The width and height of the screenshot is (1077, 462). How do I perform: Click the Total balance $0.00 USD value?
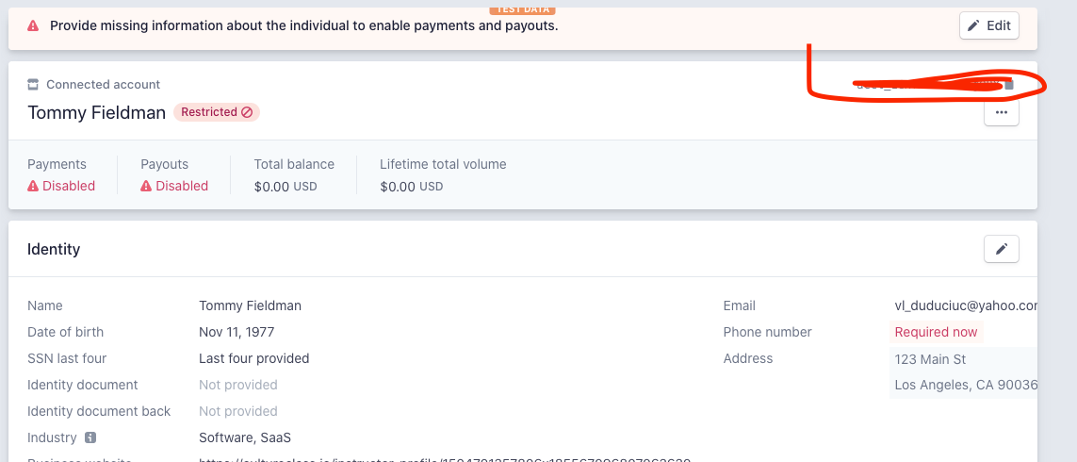(x=286, y=187)
